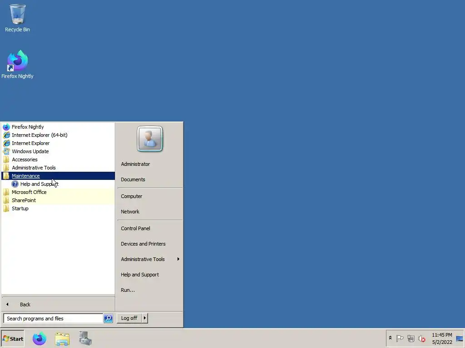Click the search magnifier icon button
465x348 pixels.
point(108,319)
